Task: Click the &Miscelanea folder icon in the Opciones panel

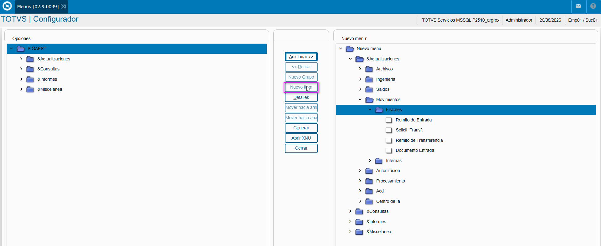Action: (30, 89)
